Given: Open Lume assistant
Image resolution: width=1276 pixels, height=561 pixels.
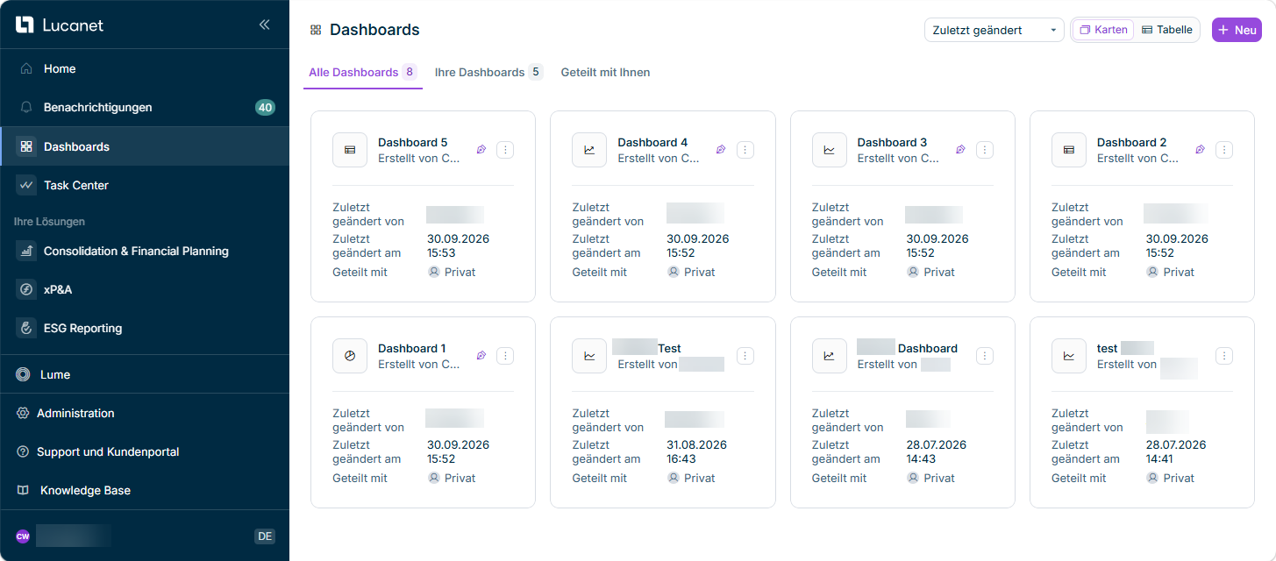Looking at the screenshot, I should tap(145, 374).
